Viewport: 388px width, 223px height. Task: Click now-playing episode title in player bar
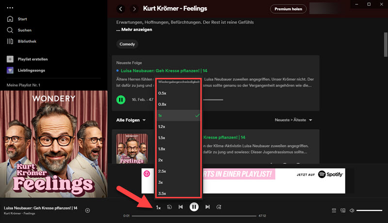click(41, 208)
